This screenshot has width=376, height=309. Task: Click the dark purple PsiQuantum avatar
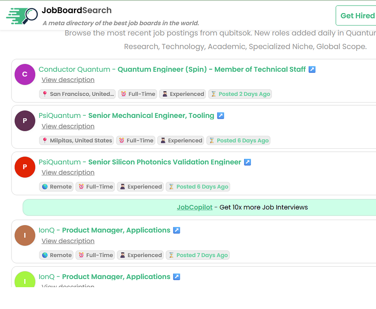tap(25, 121)
